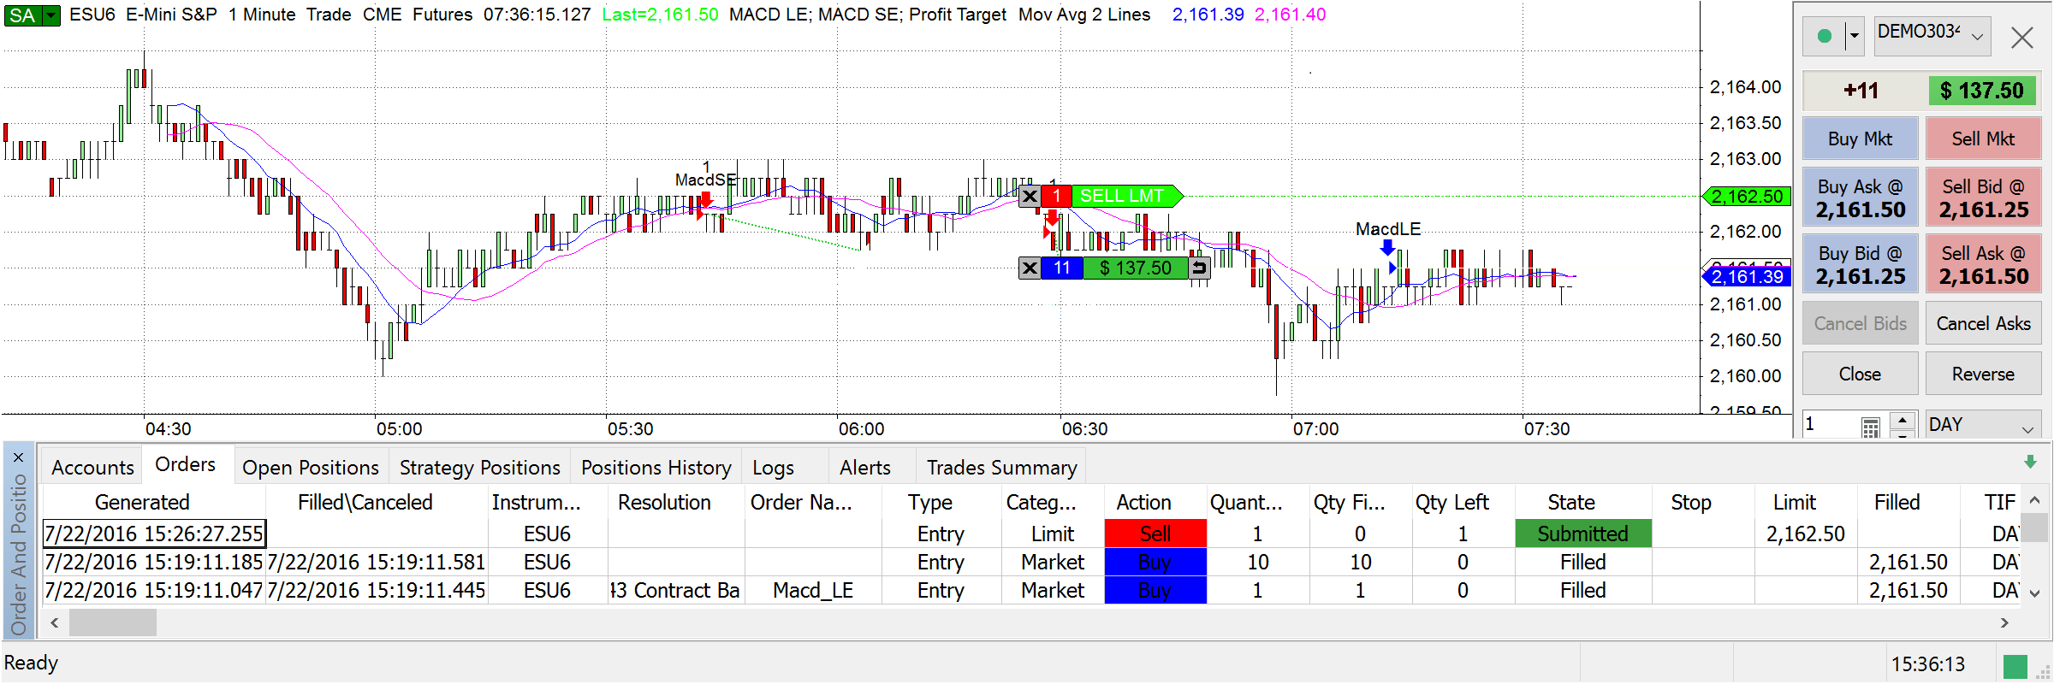Image resolution: width=2054 pixels, height=684 pixels.
Task: Select the order generated at 15:19:11.185
Action: point(153,562)
